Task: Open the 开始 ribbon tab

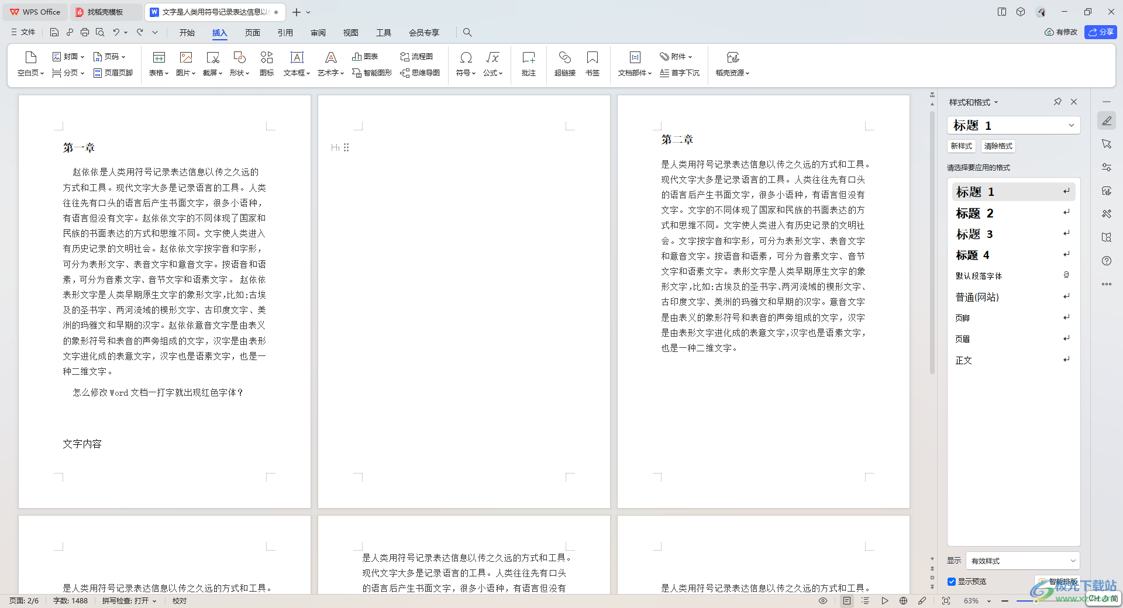Action: tap(187, 33)
